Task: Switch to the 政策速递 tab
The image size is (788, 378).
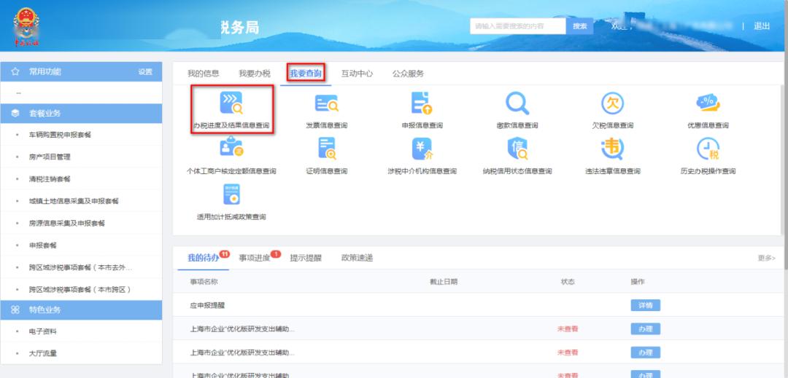Action: click(x=357, y=258)
